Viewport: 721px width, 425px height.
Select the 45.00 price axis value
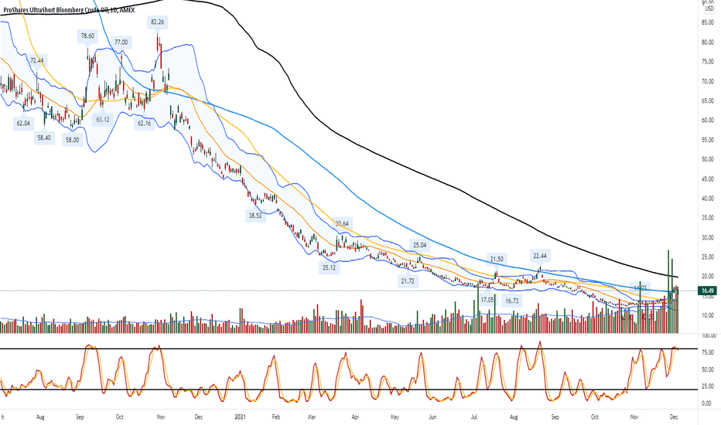pyautogui.click(x=708, y=179)
